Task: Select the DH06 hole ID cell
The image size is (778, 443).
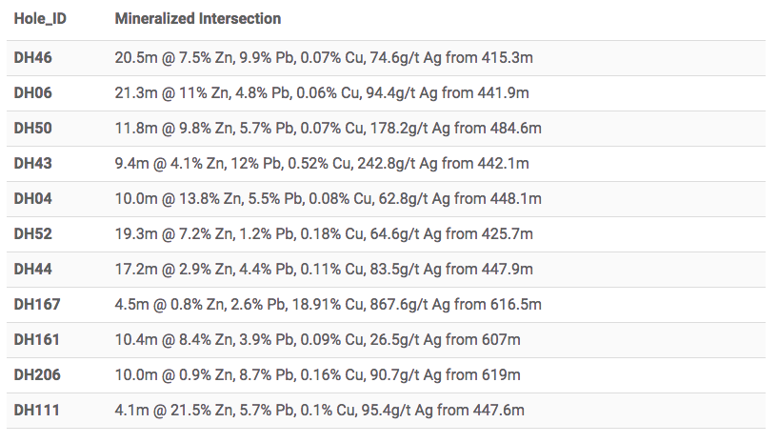Action: 32,93
